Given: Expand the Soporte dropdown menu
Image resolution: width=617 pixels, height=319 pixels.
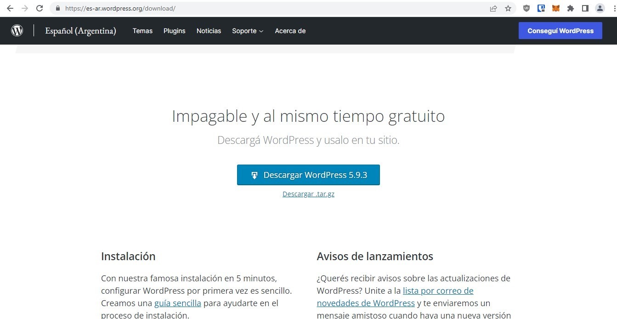Looking at the screenshot, I should click(248, 31).
